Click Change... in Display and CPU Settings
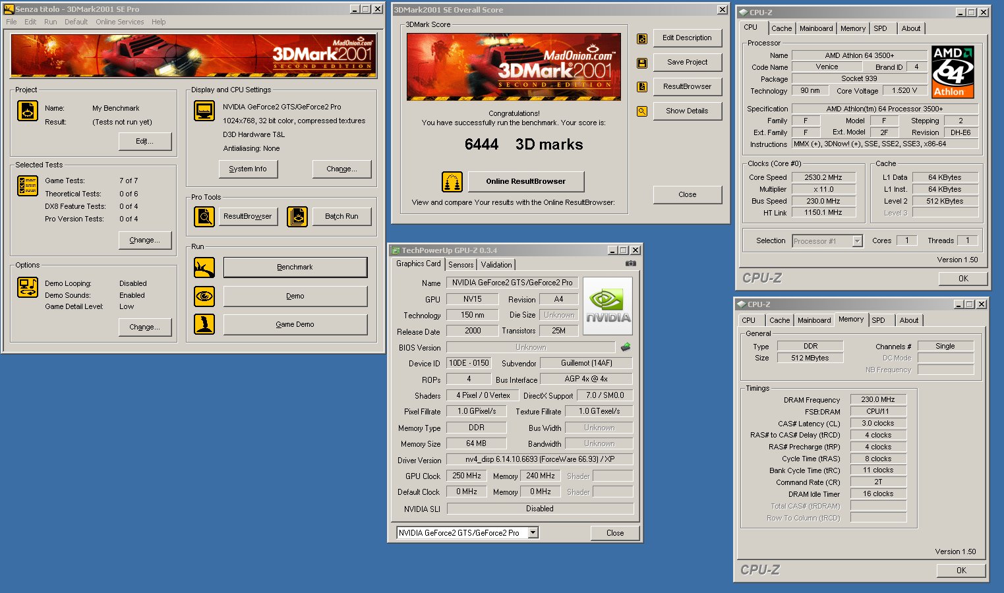Screen dimensions: 1004x593 pos(341,169)
